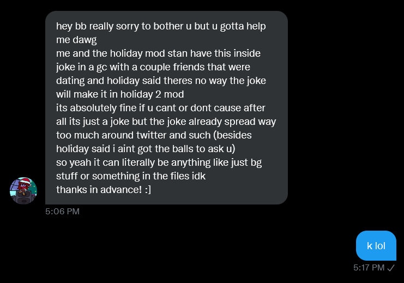Click the "hey bb really sorry" opening line
This screenshot has width=404, height=283.
coord(161,26)
